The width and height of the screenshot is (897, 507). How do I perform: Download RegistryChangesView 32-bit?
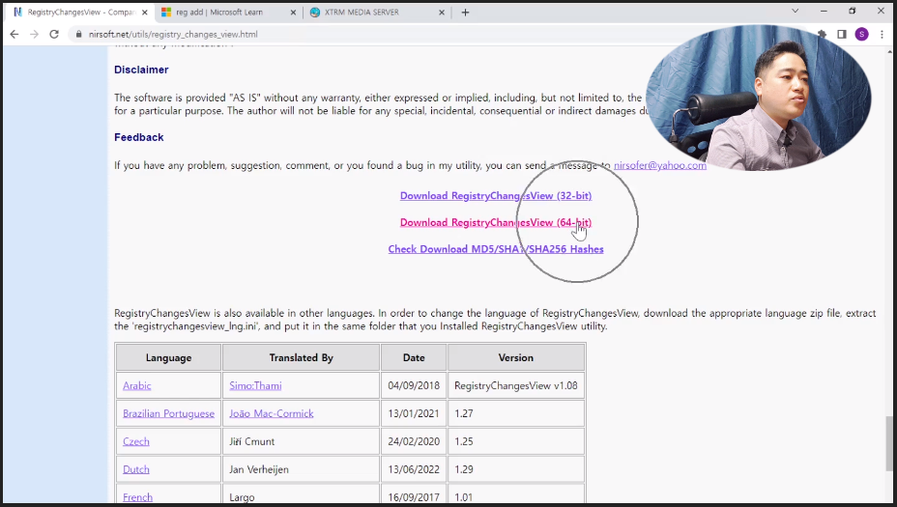click(x=496, y=195)
